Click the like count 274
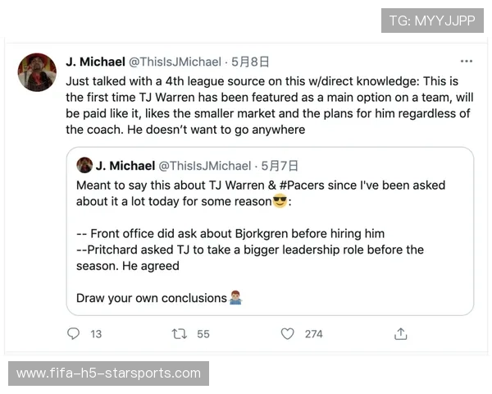Viewport: 492px width, 394px height. tap(313, 334)
